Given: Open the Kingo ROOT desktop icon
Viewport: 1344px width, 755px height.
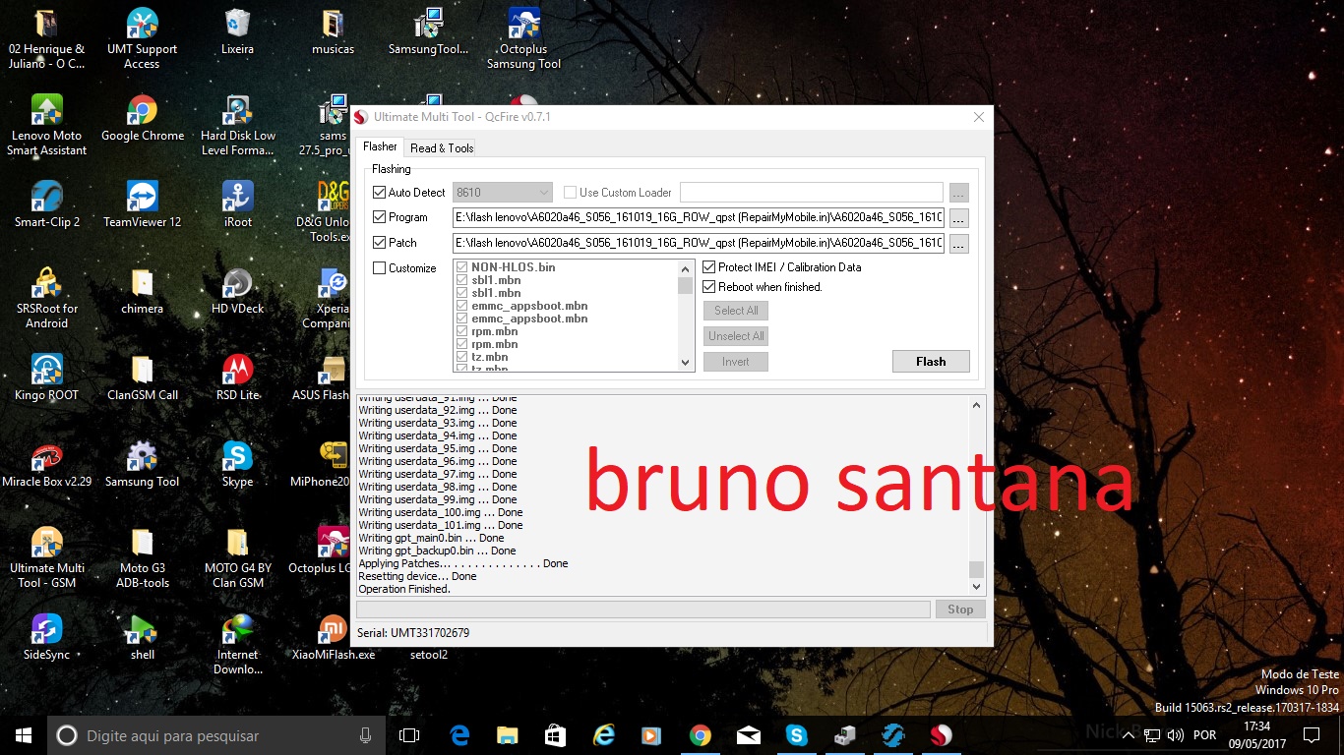Looking at the screenshot, I should (47, 378).
